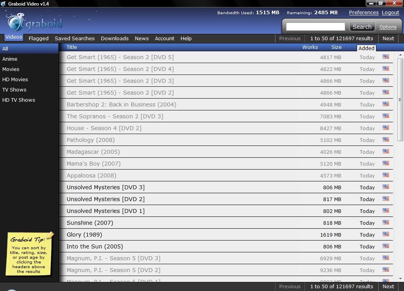Sort results by the Title column
This screenshot has width=404, height=291.
(72, 47)
